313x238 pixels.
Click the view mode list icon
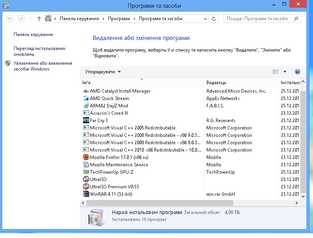(x=275, y=72)
